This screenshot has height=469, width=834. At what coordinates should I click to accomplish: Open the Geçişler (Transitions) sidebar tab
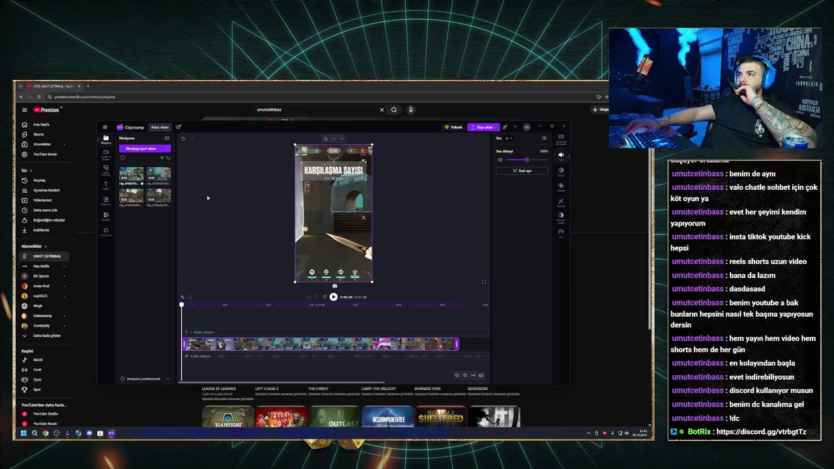point(106,216)
